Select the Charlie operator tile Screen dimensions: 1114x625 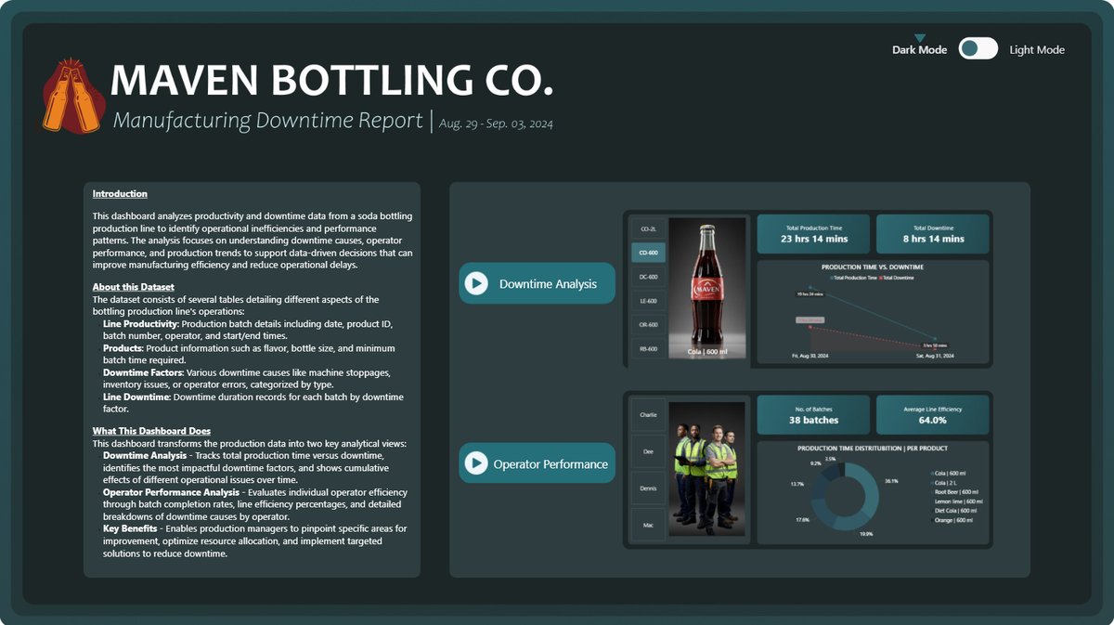click(x=646, y=415)
